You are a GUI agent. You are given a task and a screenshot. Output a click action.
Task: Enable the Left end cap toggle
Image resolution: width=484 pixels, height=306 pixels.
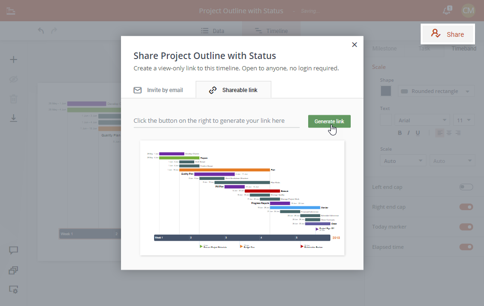pos(466,187)
